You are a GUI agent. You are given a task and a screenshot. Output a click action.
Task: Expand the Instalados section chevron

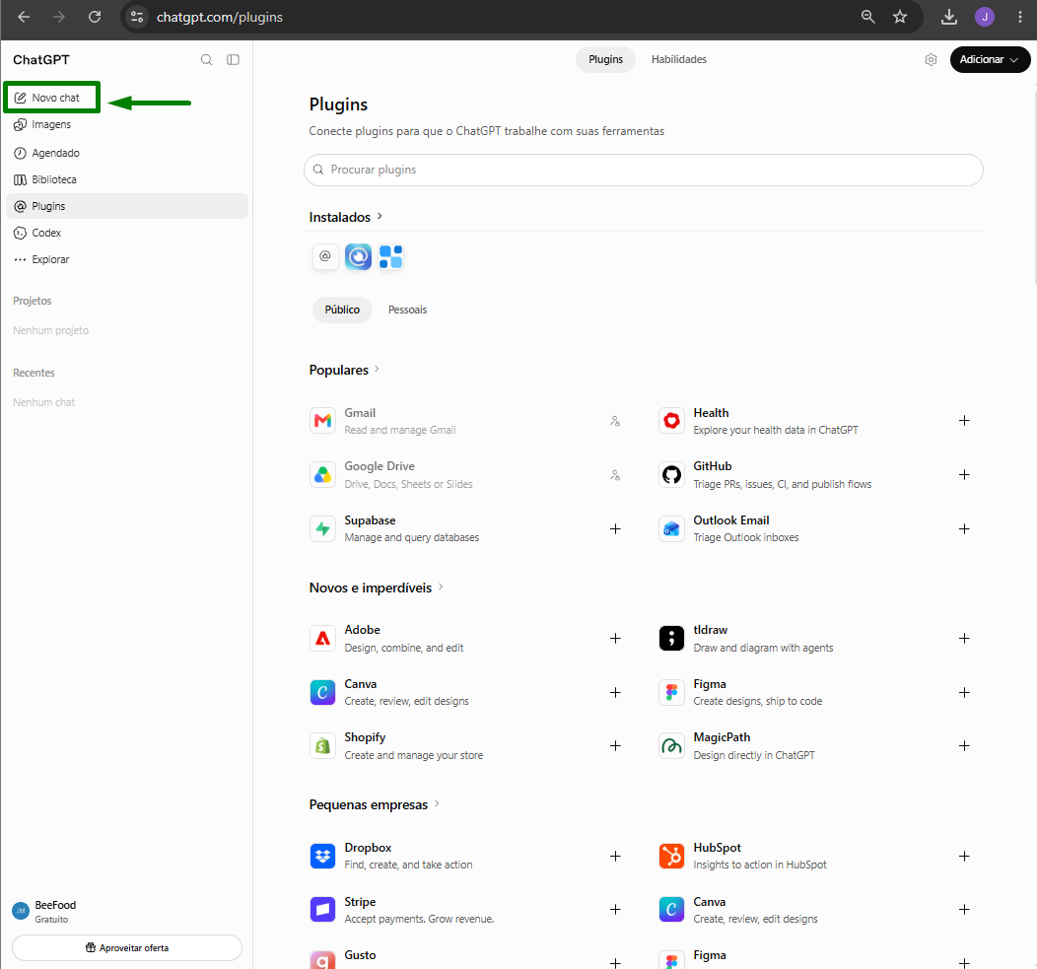coord(380,216)
